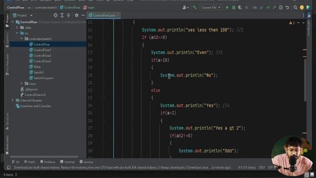Click the caret position 9:5 indicator
Image resolution: width=316 pixels, height=178 pixels.
pyautogui.click(x=247, y=168)
